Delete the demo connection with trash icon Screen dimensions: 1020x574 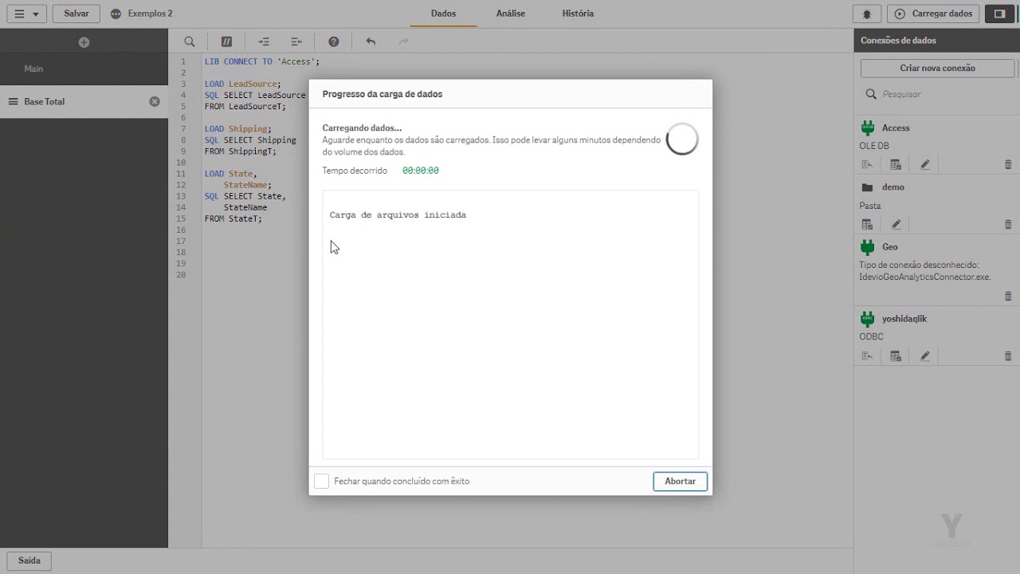pyautogui.click(x=1008, y=225)
